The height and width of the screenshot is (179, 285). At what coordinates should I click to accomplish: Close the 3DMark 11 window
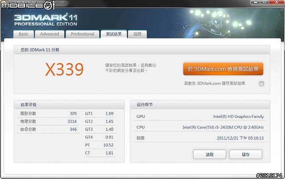[x=277, y=2]
